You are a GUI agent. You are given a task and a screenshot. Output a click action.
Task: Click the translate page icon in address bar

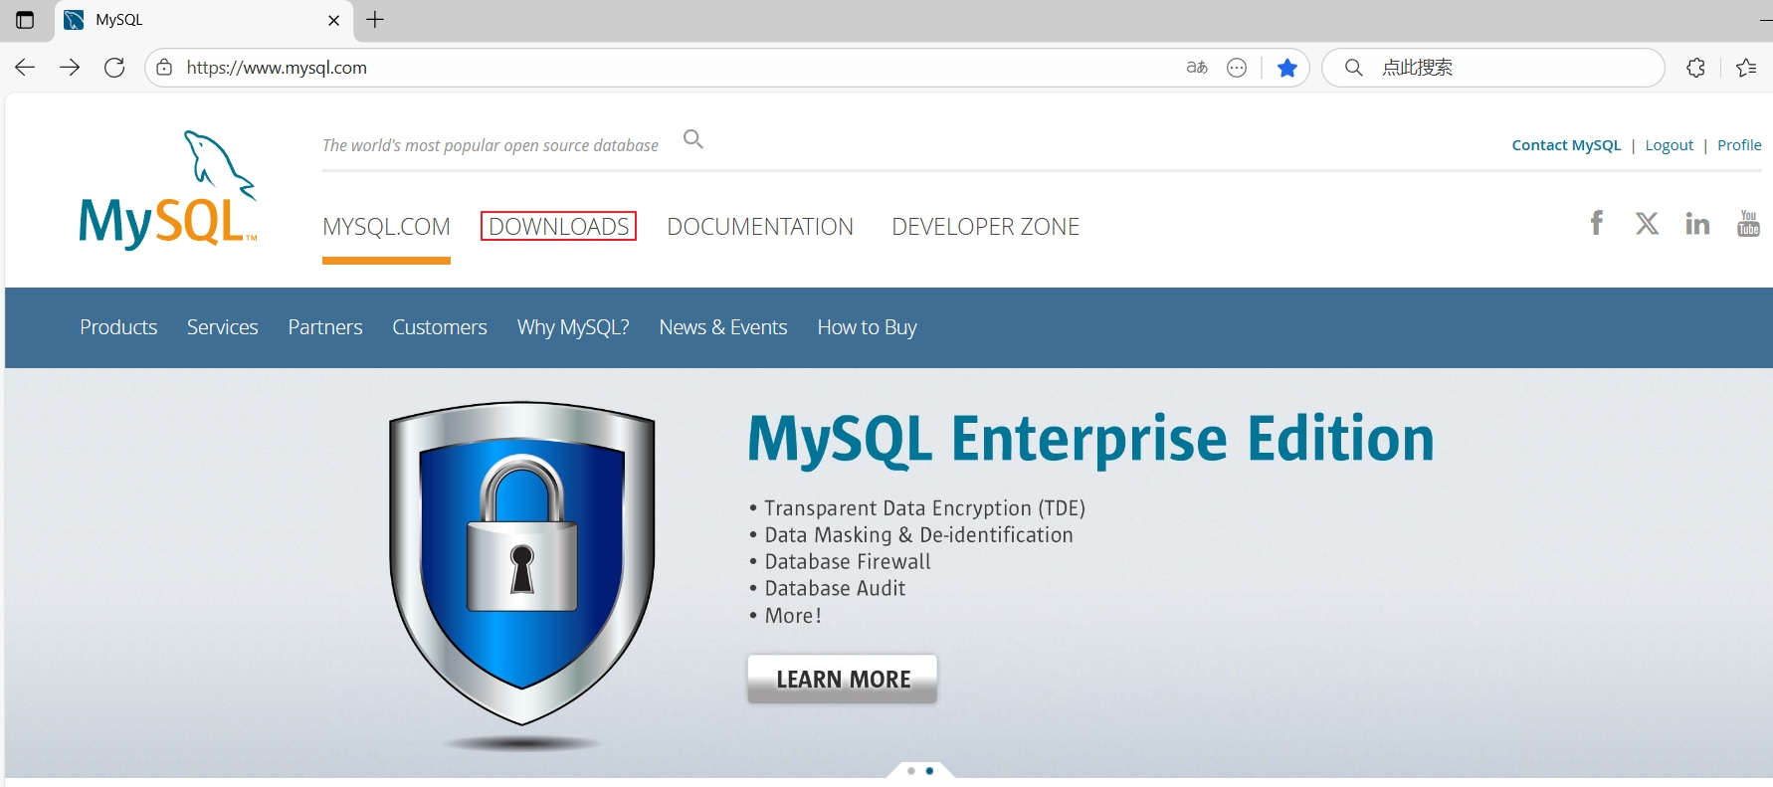point(1197,68)
